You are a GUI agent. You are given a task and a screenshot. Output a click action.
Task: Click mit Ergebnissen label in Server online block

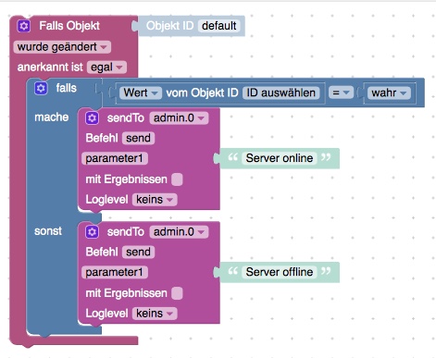126,179
